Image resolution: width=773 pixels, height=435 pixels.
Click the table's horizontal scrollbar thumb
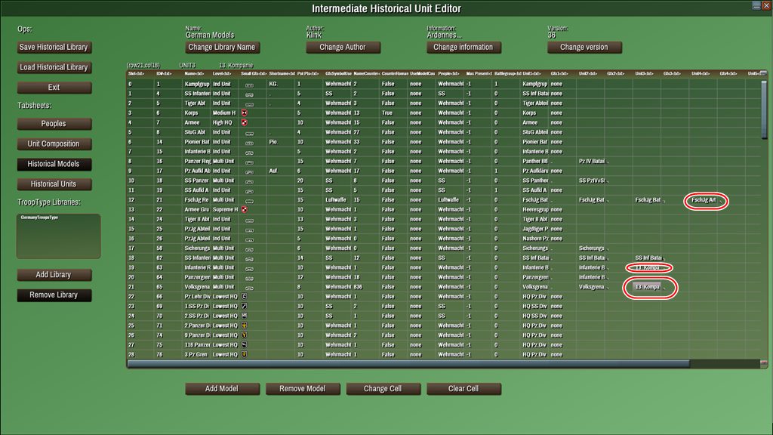pyautogui.click(x=408, y=364)
